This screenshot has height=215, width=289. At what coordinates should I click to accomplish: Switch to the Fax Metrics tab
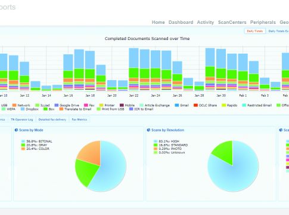point(79,119)
